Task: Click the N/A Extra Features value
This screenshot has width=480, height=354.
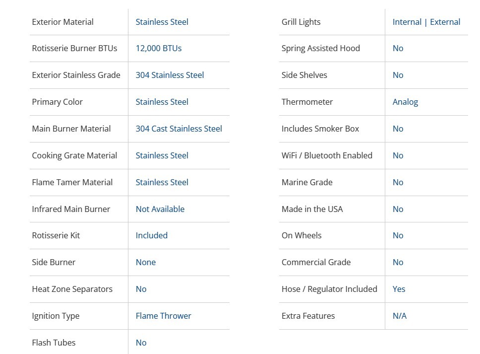Action: (399, 316)
